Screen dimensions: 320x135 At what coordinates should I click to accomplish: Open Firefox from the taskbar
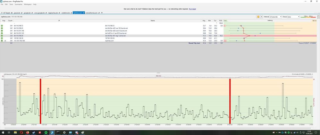[x=28, y=132]
